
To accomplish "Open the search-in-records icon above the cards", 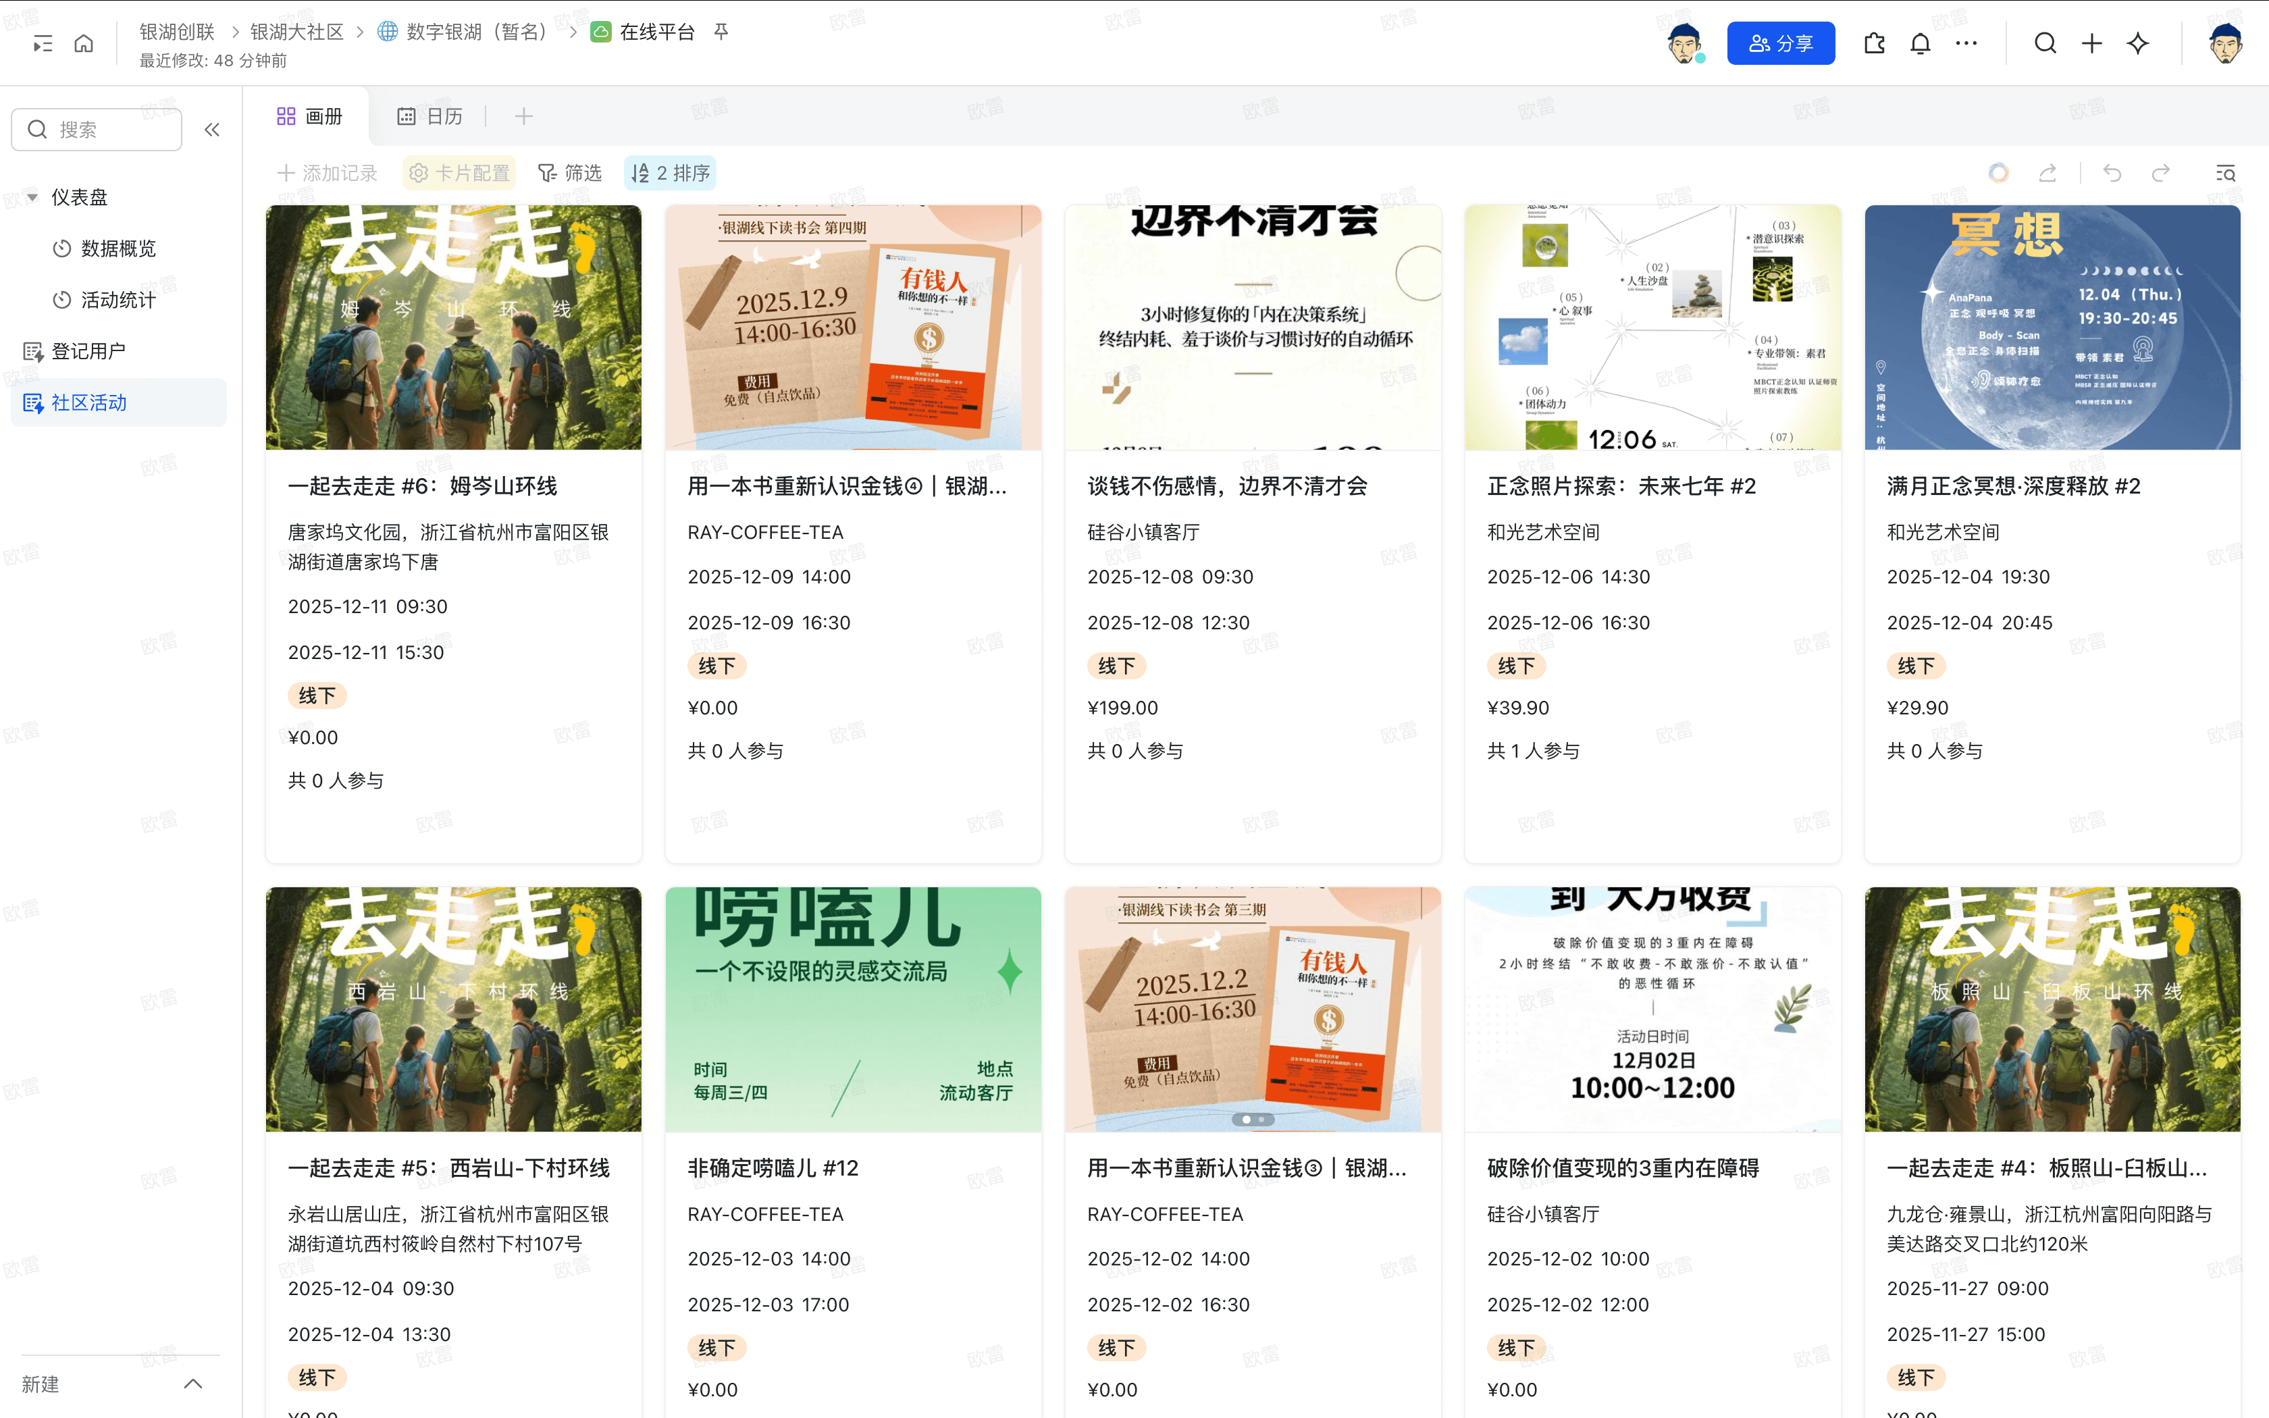I will click(x=2225, y=173).
